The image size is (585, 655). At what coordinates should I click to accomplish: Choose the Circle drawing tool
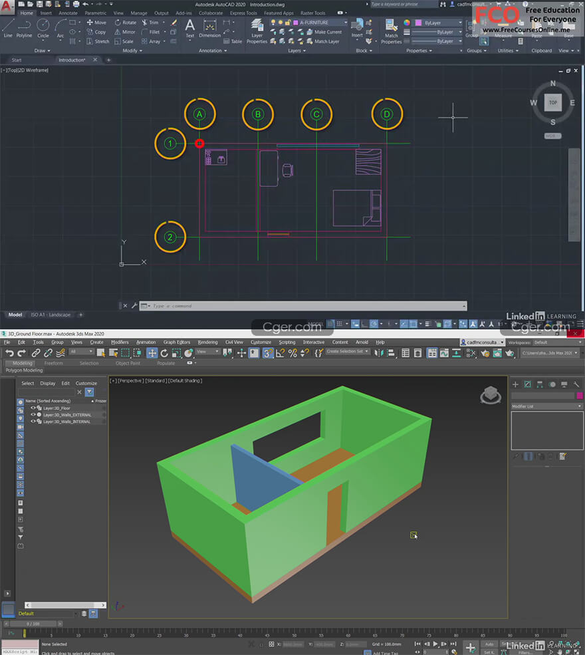point(43,29)
